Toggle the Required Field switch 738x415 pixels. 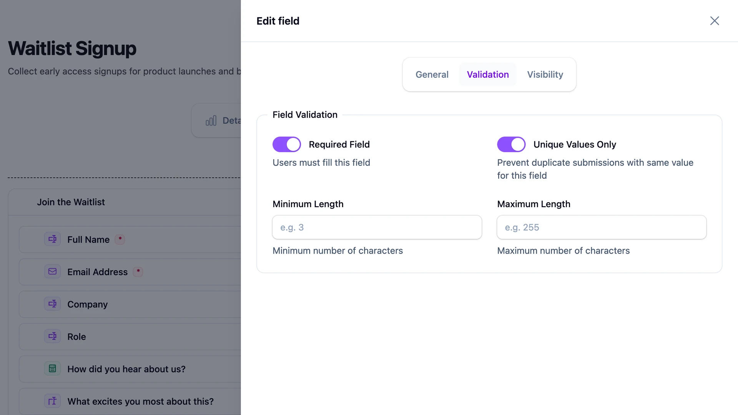click(x=286, y=144)
